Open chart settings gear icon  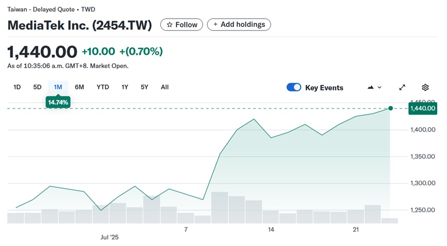coord(425,87)
